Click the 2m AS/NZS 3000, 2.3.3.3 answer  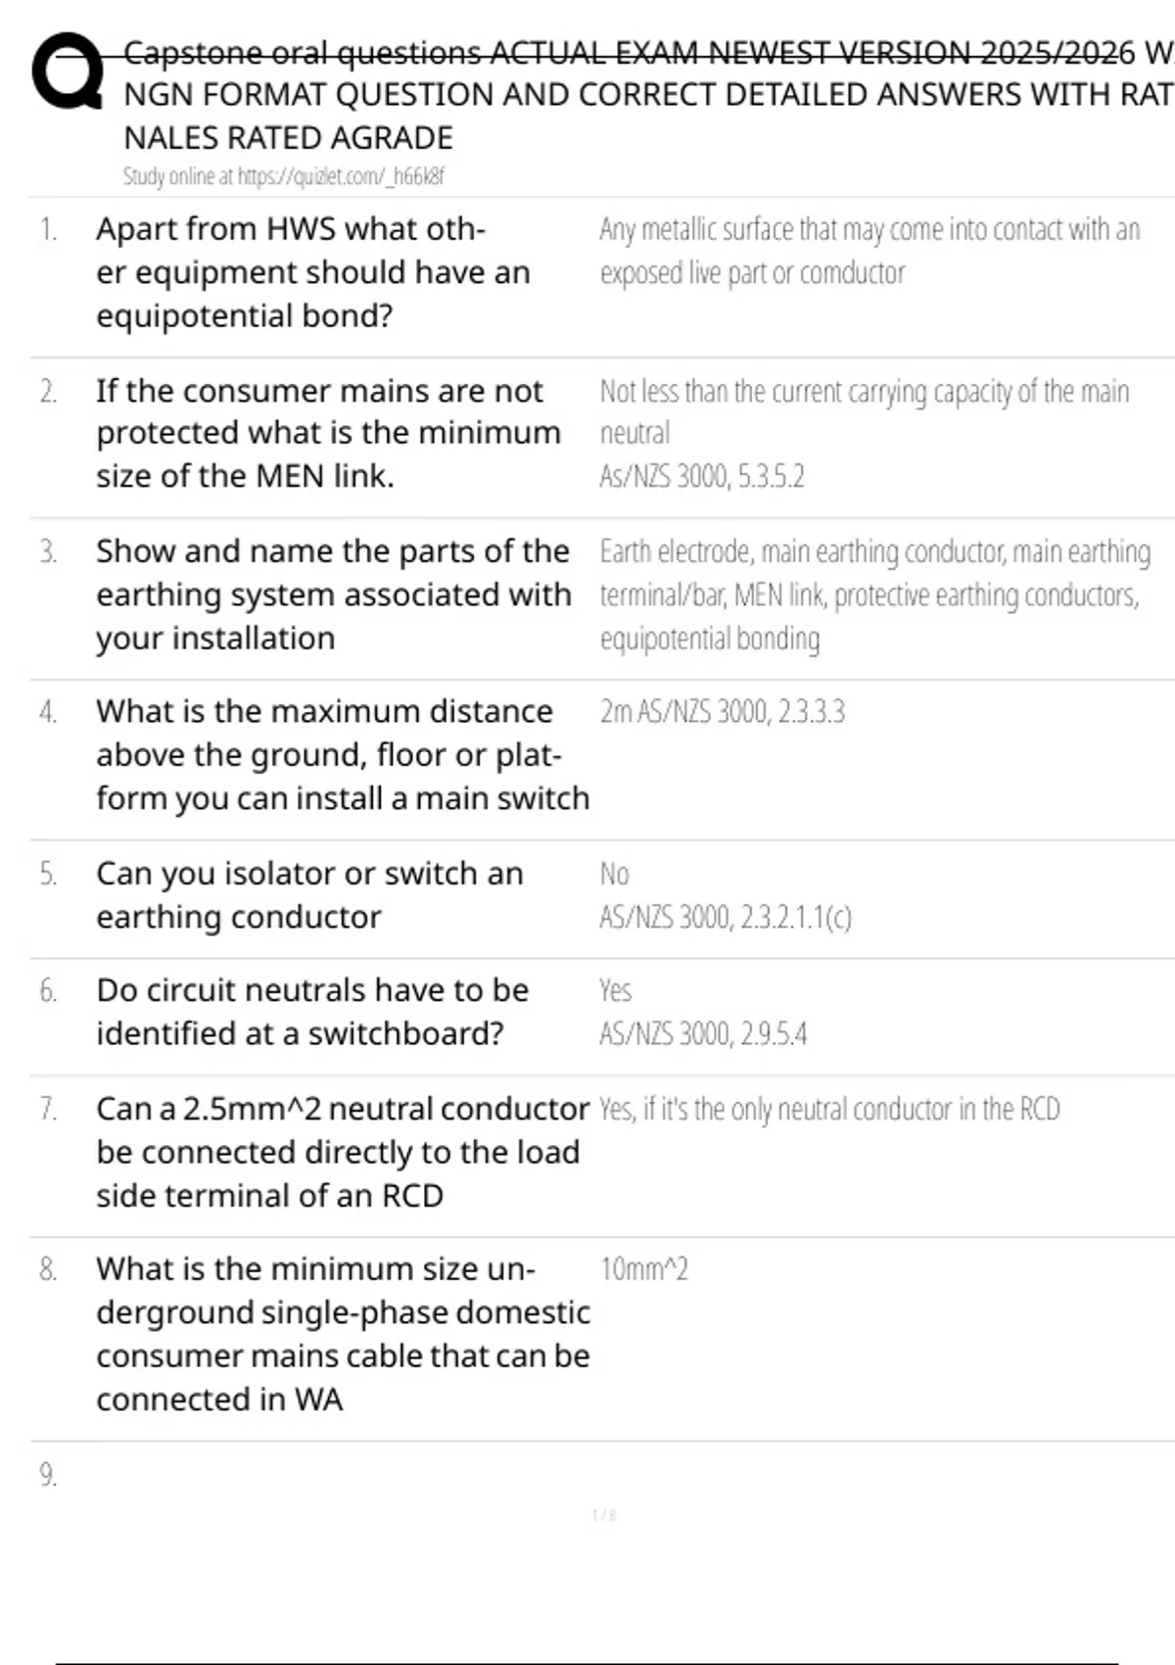[x=722, y=712]
